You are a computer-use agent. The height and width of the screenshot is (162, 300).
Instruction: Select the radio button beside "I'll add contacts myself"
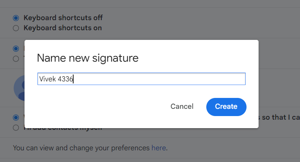(x=16, y=128)
